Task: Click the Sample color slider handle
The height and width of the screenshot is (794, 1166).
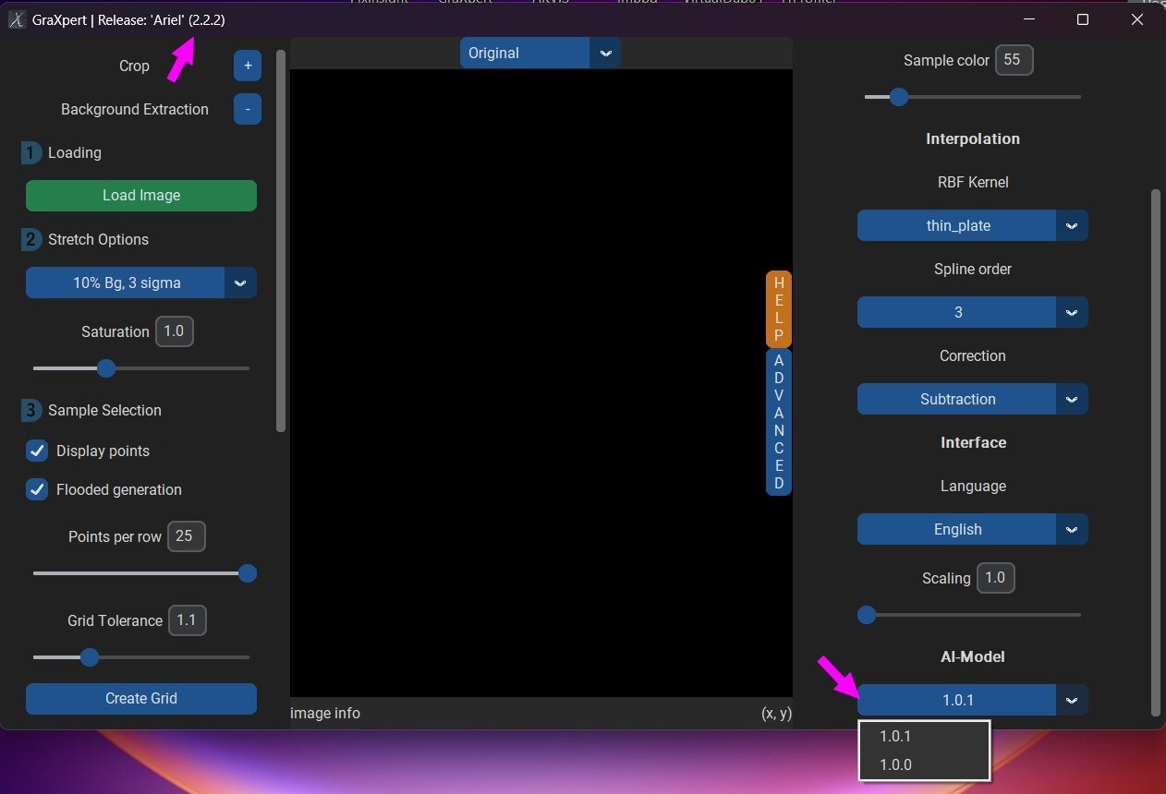Action: tap(898, 97)
